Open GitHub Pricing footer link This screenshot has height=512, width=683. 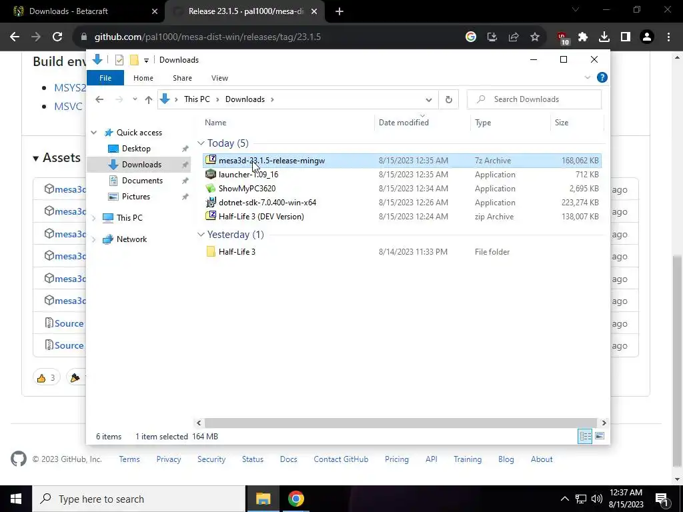point(396,459)
